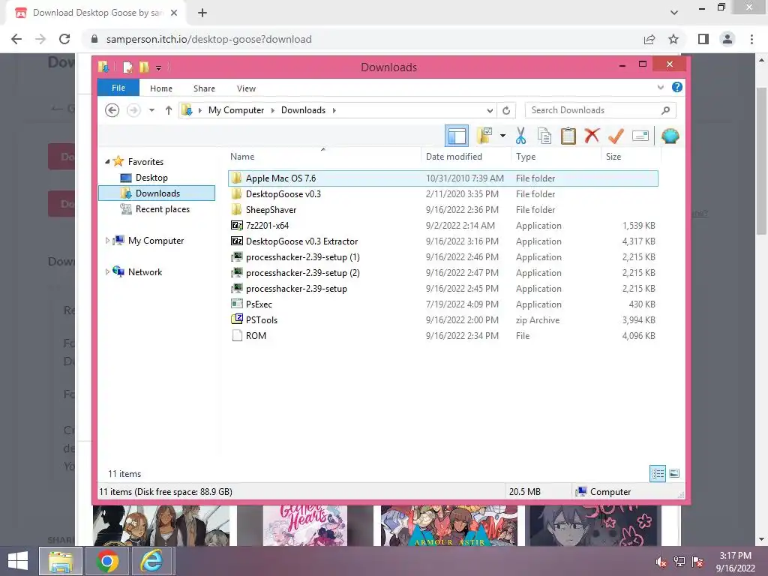Go back in Explorer navigation

[112, 110]
